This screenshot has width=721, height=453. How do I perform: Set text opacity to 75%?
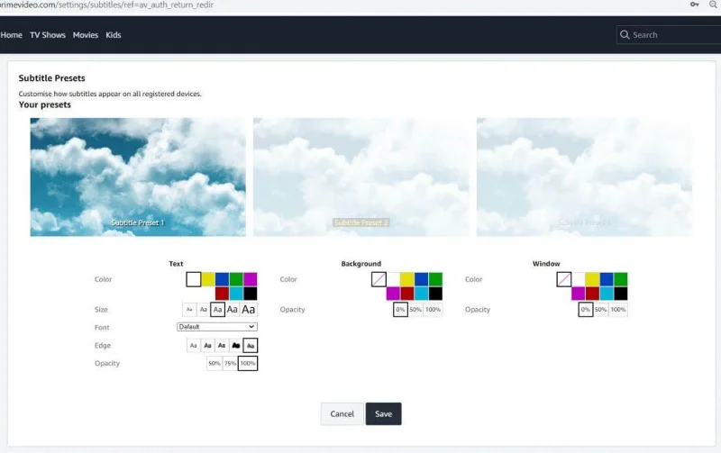coord(230,364)
